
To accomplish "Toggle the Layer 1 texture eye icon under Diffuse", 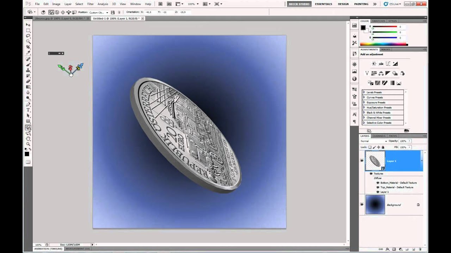I will (378, 192).
